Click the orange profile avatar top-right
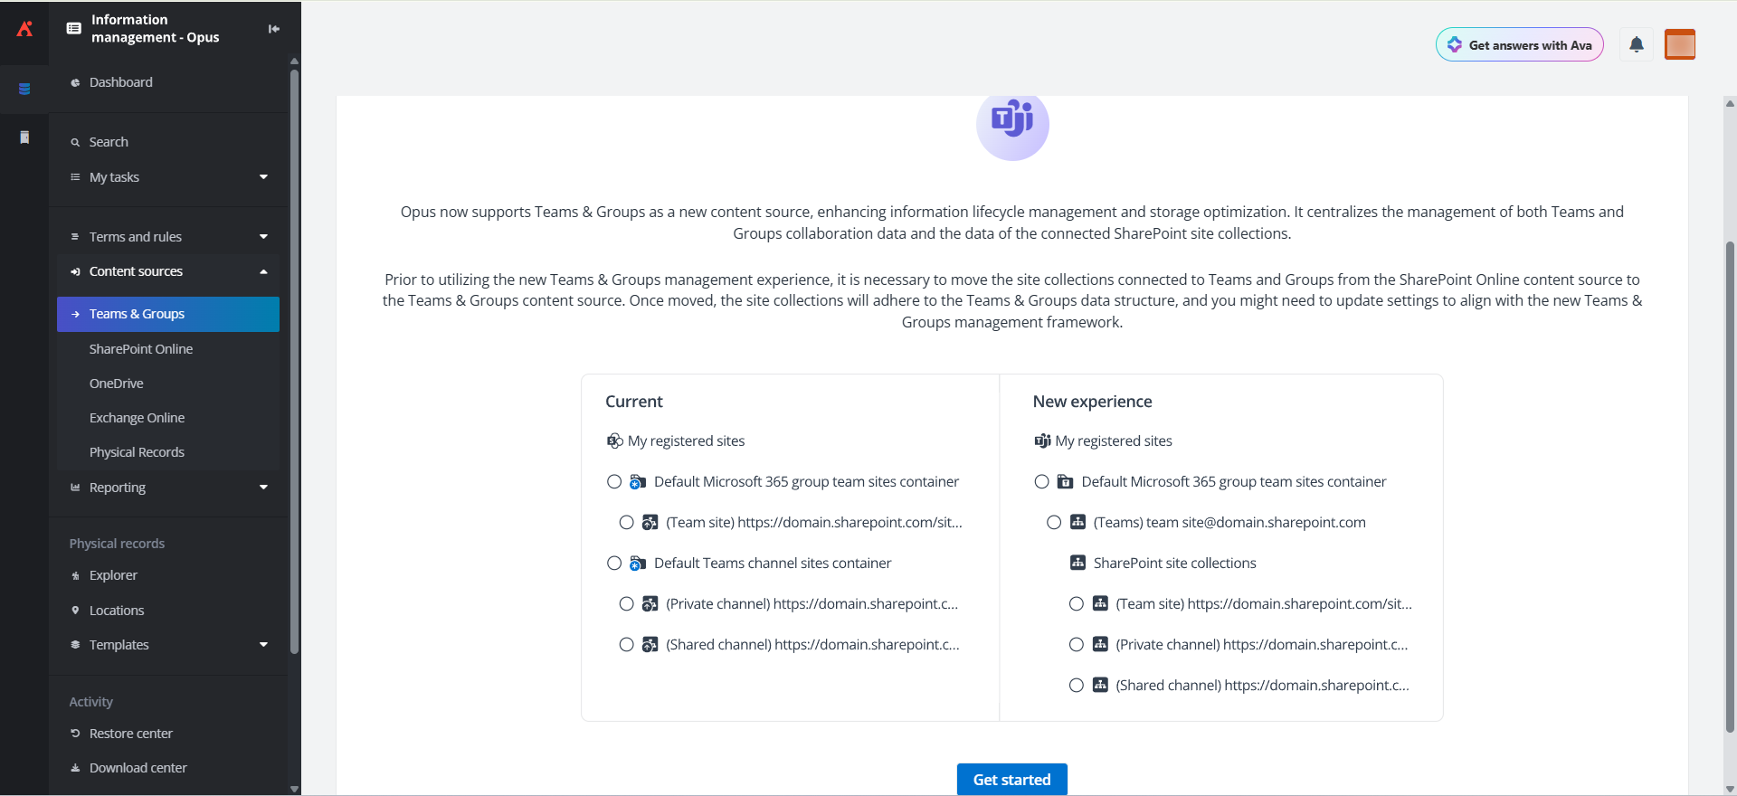The image size is (1737, 796). 1679,44
